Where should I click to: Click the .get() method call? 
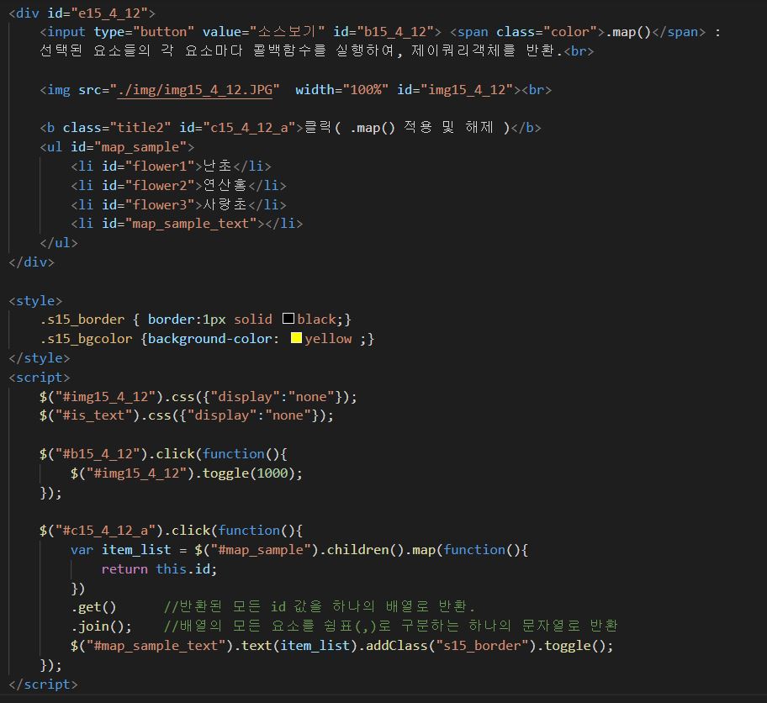pos(93,607)
